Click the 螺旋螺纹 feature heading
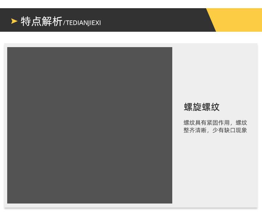262x213 pixels. coord(201,107)
